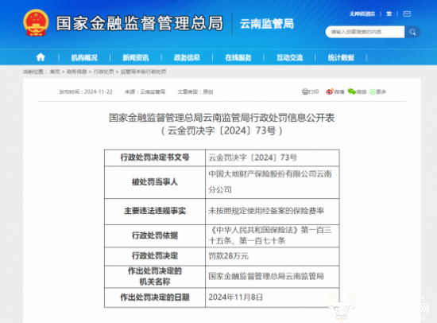The width and height of the screenshot is (437, 323).
Task: Click 监管局本级行政处罚 in the breadcrumb
Action: click(x=143, y=72)
